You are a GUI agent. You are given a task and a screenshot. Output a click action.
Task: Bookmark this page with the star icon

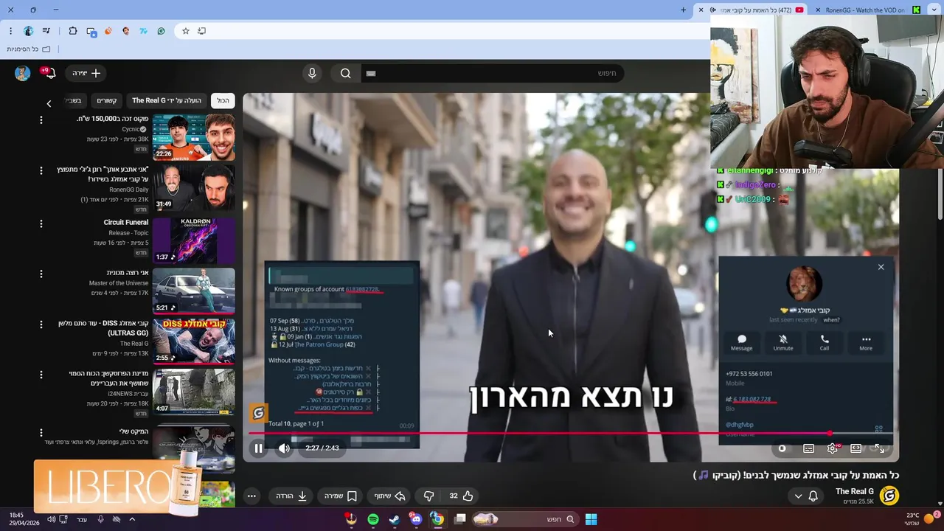point(186,31)
